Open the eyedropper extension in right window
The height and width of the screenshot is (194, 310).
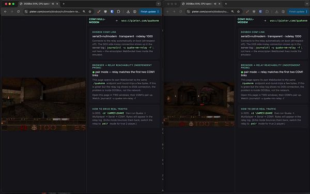point(247,12)
